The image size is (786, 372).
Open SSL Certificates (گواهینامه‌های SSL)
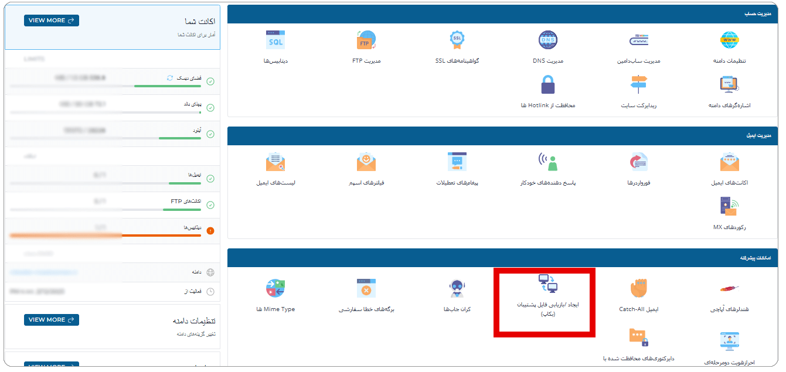click(457, 40)
